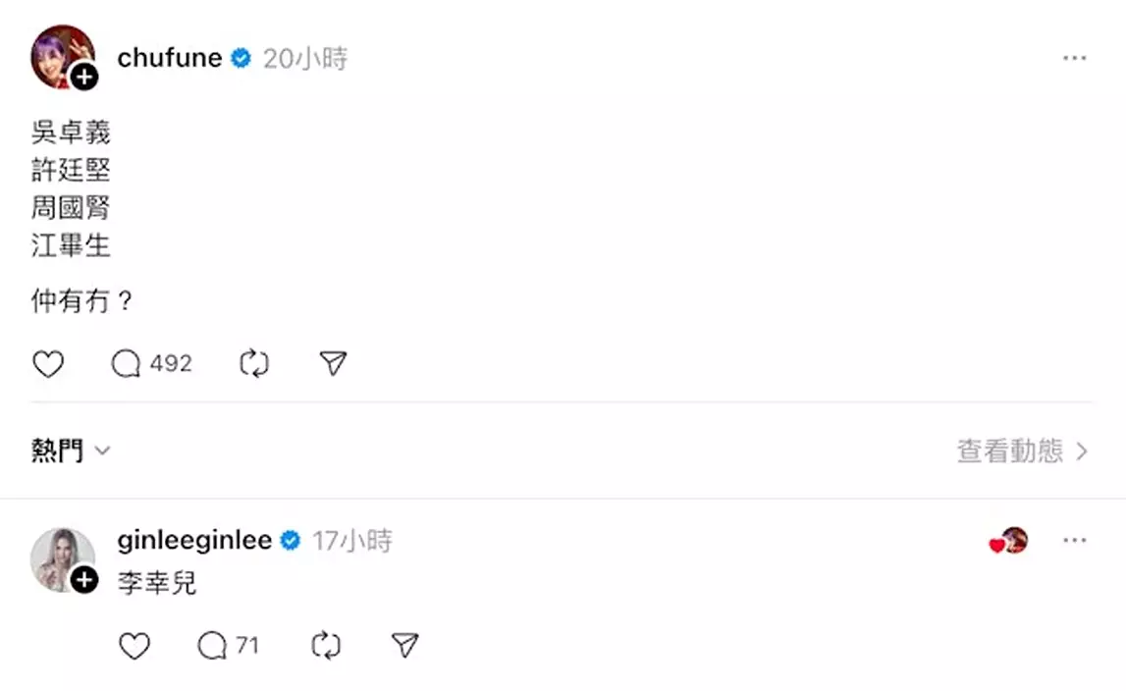Screen dimensions: 1126x691
Task: Like the ginleeginlee reply
Action: tap(134, 645)
